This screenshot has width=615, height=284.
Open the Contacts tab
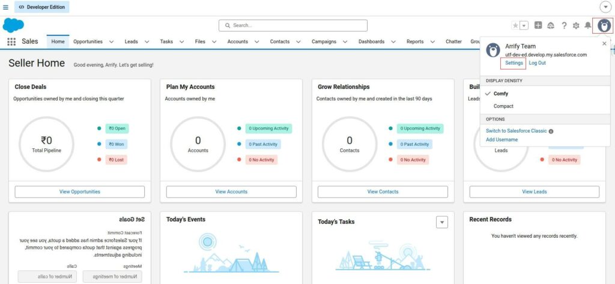click(280, 41)
